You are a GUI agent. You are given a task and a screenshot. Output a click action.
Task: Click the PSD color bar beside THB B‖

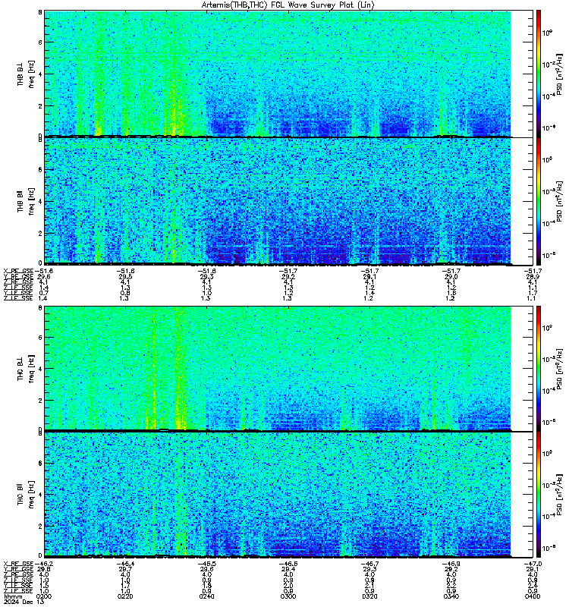pos(539,201)
